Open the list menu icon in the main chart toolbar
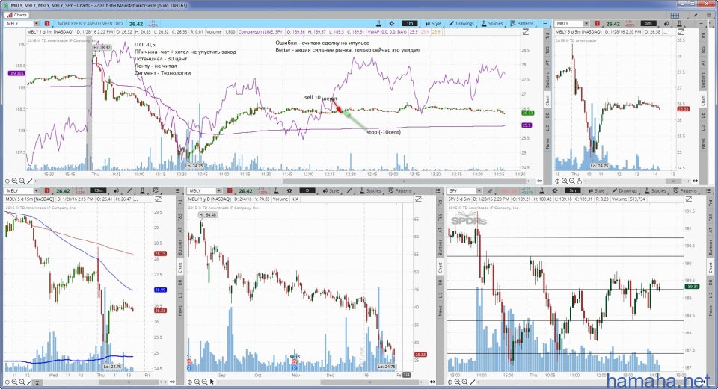The height and width of the screenshot is (389, 718). tap(545, 23)
